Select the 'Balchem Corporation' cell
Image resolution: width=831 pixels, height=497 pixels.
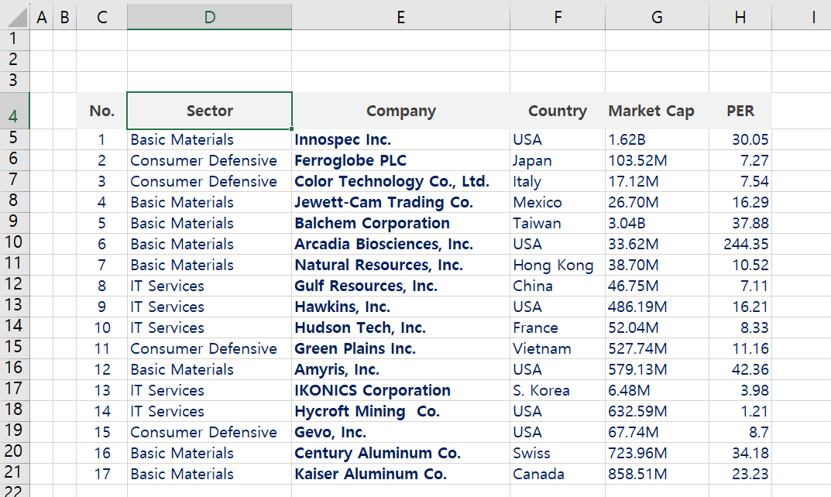[x=400, y=223]
